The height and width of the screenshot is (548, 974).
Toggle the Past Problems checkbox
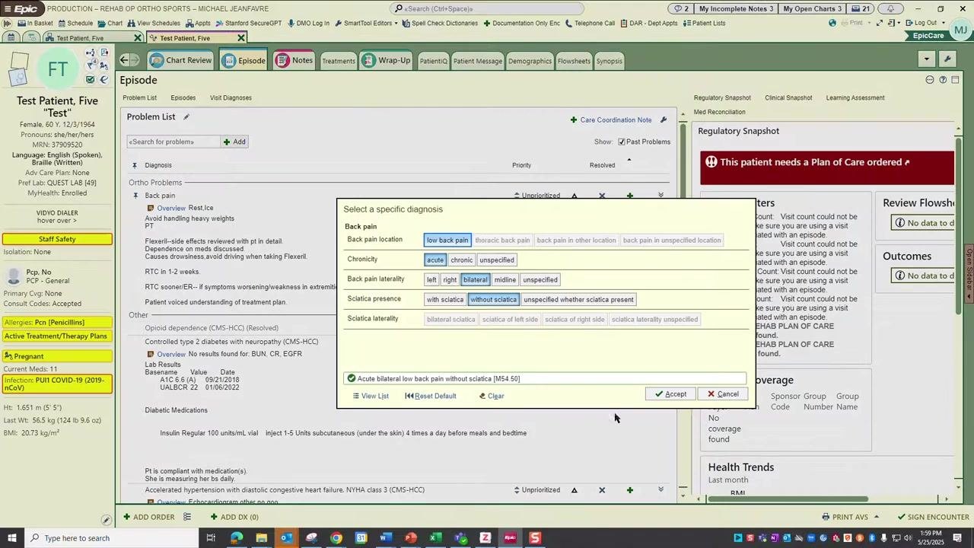[622, 142]
